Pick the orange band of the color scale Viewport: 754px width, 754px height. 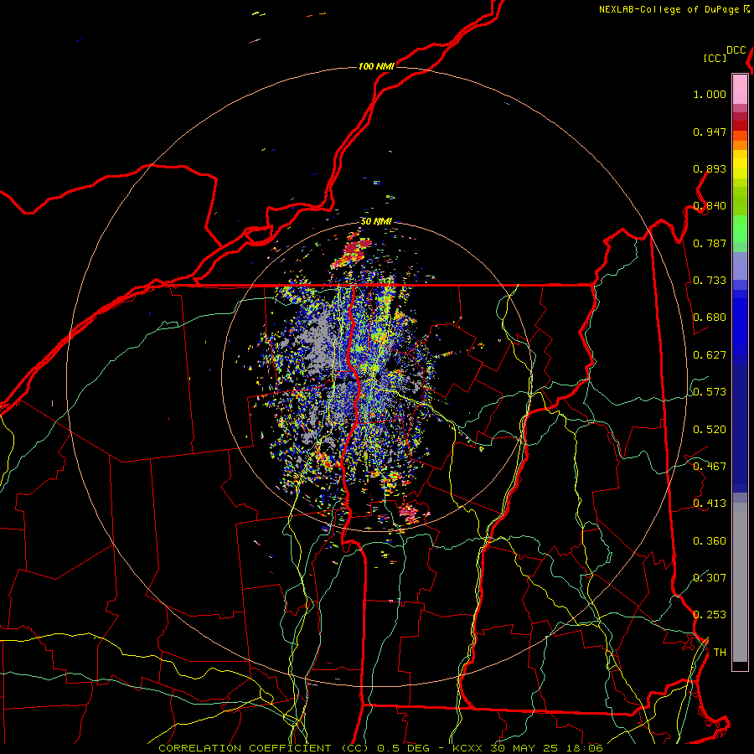[740, 145]
